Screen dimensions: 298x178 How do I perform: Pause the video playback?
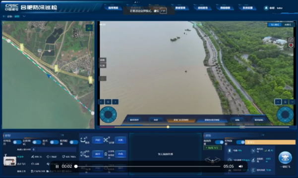tap(57, 167)
